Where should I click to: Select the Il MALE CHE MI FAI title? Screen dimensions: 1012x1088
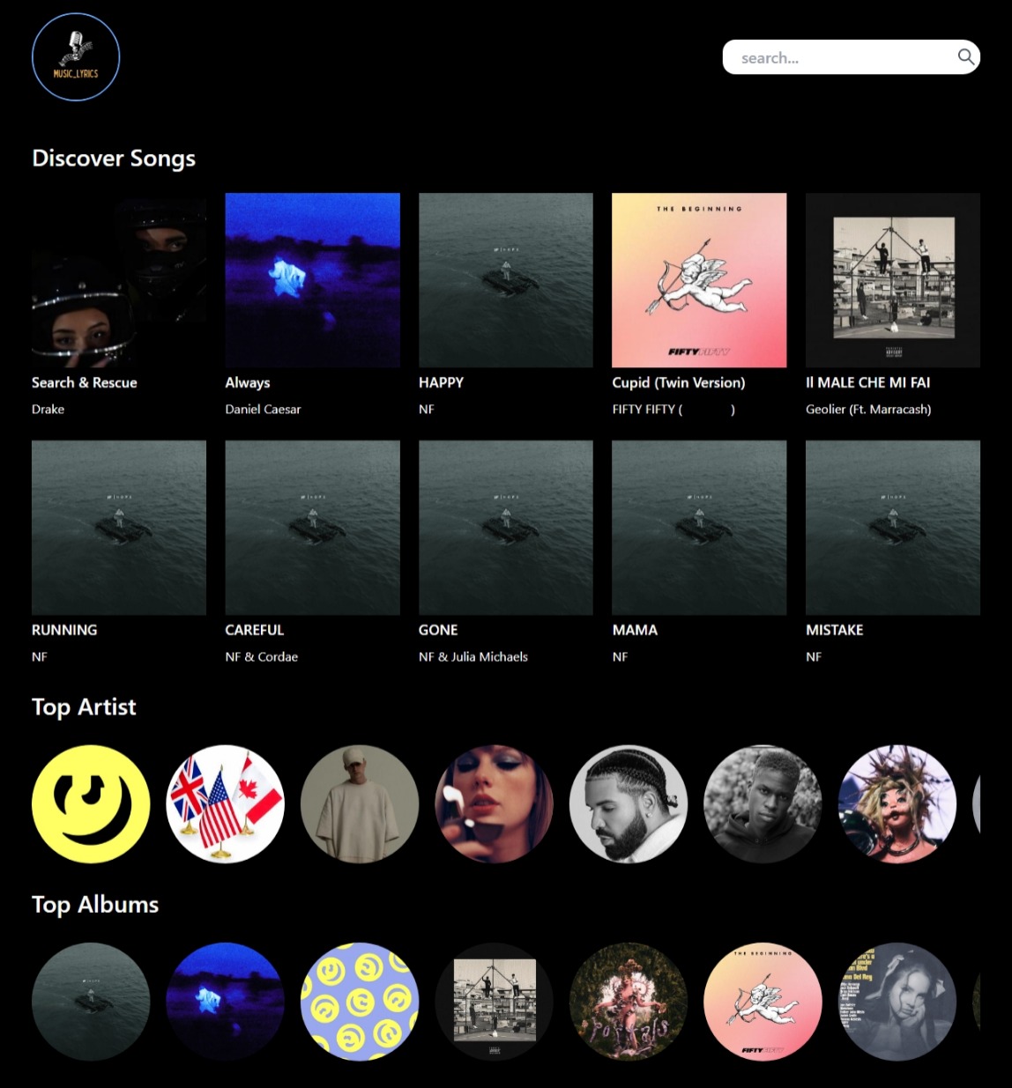click(x=868, y=382)
